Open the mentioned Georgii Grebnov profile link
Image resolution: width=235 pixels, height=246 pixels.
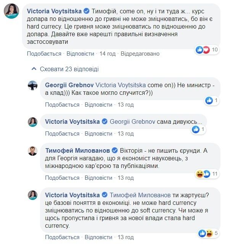(132, 121)
